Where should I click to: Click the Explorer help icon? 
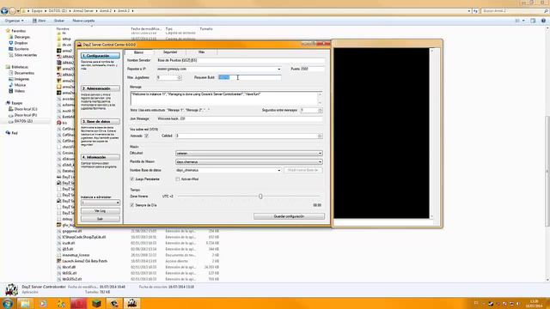click(x=543, y=21)
